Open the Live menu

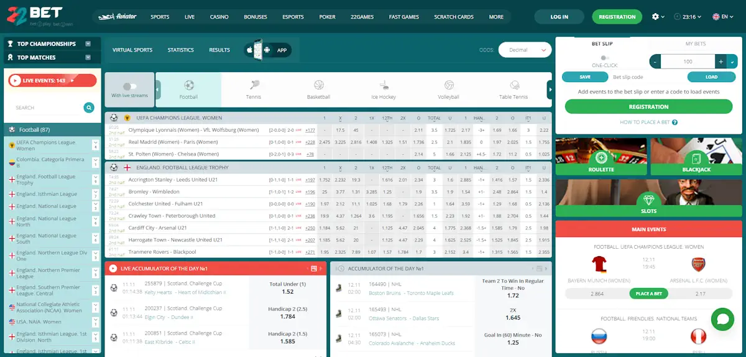click(190, 17)
